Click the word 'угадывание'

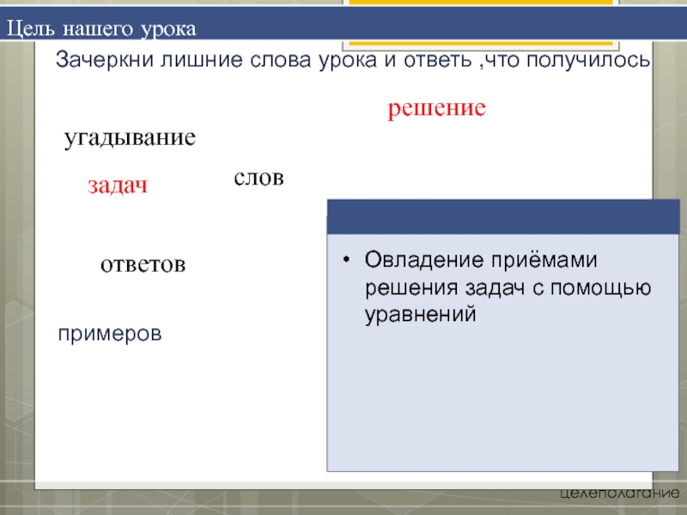pos(131,139)
